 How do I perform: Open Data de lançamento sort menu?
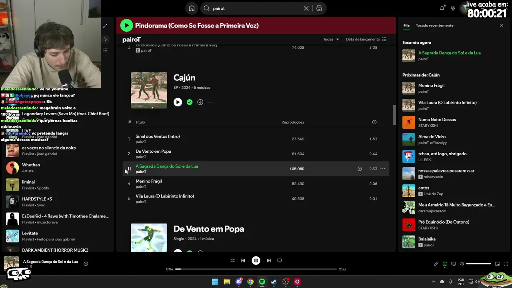[x=366, y=39]
